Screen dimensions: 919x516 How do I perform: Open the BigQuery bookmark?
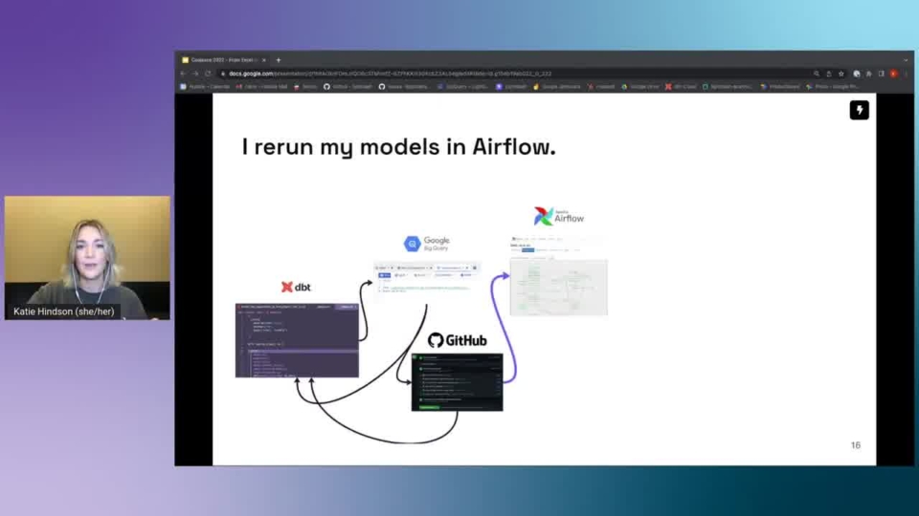(x=462, y=87)
